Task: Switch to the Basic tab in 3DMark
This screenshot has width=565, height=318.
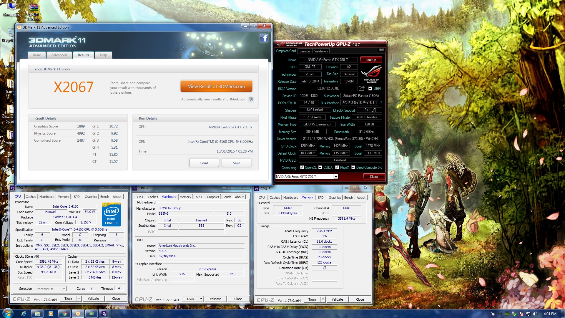Action: [37, 55]
